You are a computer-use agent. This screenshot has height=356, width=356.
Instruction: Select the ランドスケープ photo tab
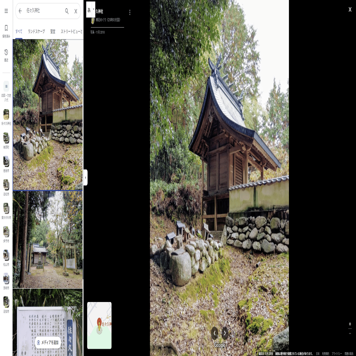click(x=36, y=31)
